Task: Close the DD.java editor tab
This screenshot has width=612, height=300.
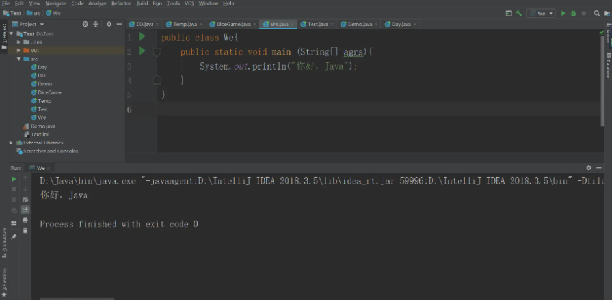Action: pos(157,24)
